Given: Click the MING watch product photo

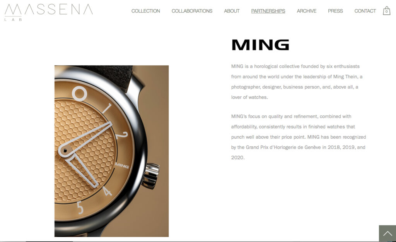Looking at the screenshot, I should pyautogui.click(x=111, y=151).
